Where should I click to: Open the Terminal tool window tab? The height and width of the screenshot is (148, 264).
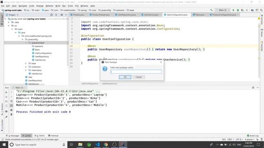[x=53, y=136]
